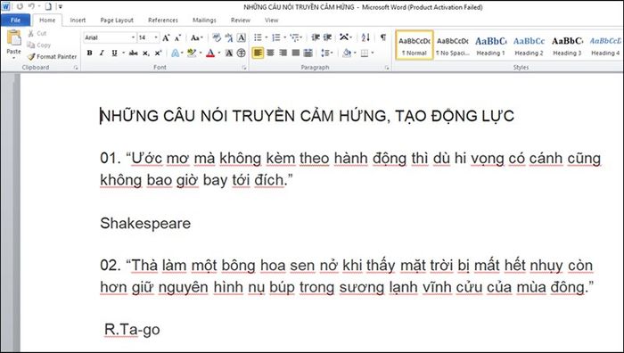Viewport: 624px width, 353px height.
Task: Click Increase Indent icon
Action: point(327,37)
